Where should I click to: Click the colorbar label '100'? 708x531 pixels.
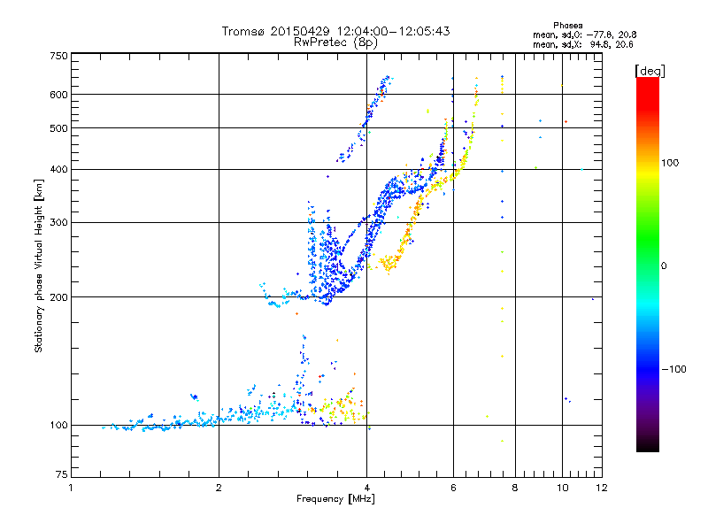point(670,163)
